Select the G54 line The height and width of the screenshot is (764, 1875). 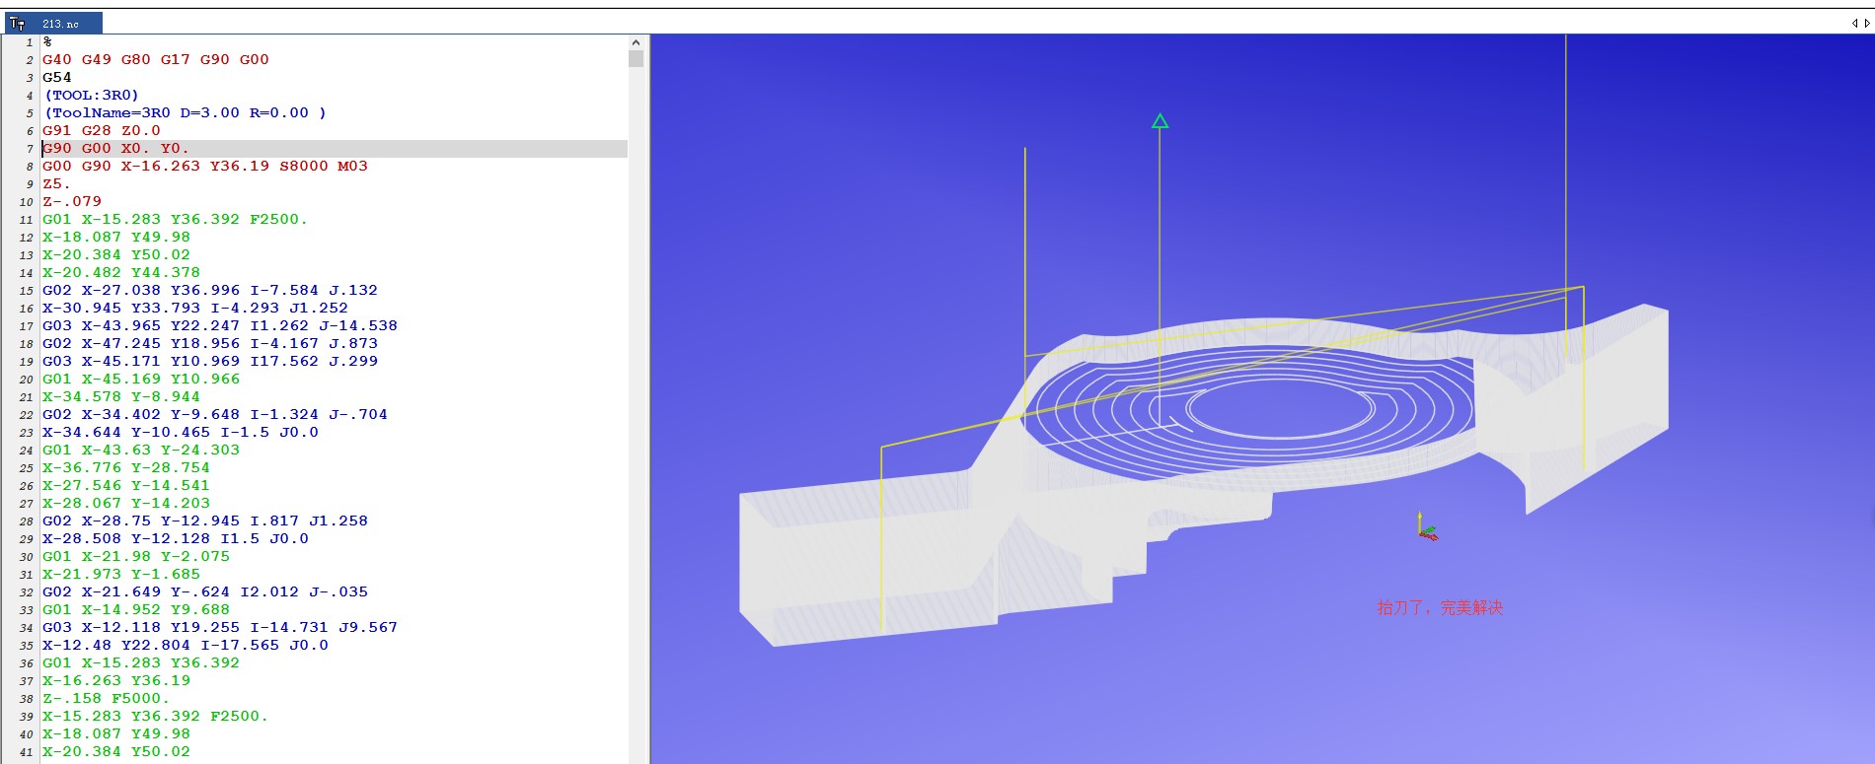[x=57, y=77]
